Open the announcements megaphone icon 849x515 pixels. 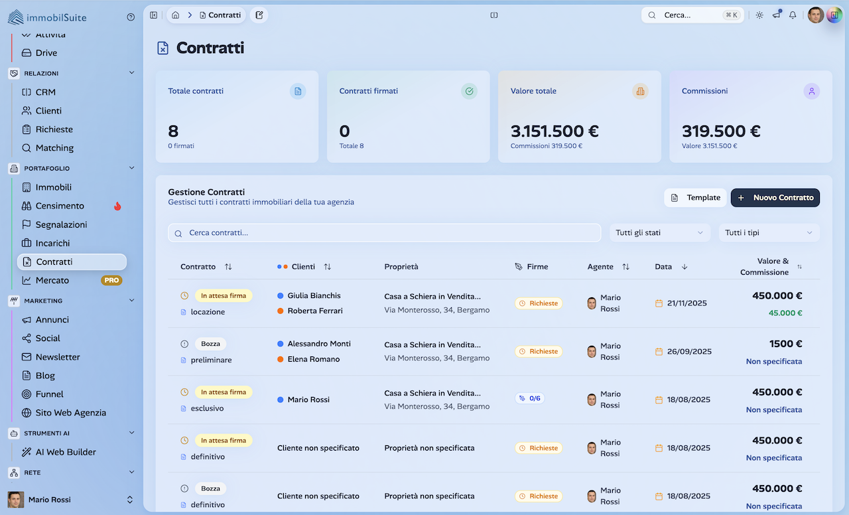[x=776, y=15]
